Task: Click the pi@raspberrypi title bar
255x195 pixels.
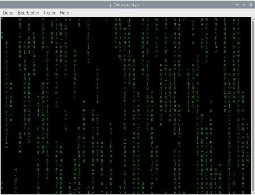Action: tap(127, 5)
